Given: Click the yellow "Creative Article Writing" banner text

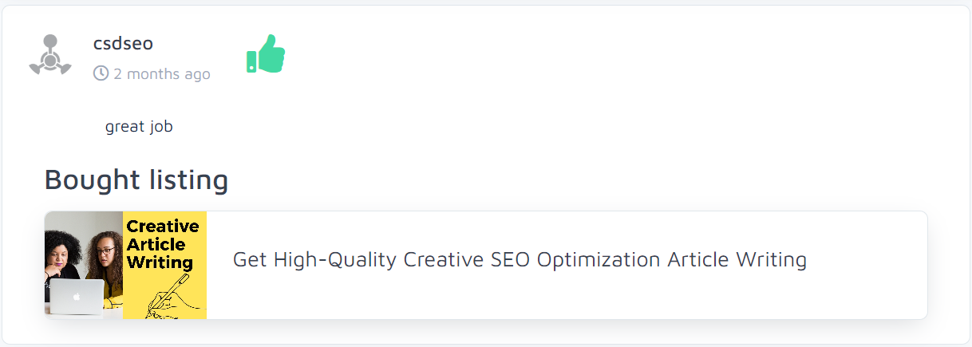Looking at the screenshot, I should (162, 244).
